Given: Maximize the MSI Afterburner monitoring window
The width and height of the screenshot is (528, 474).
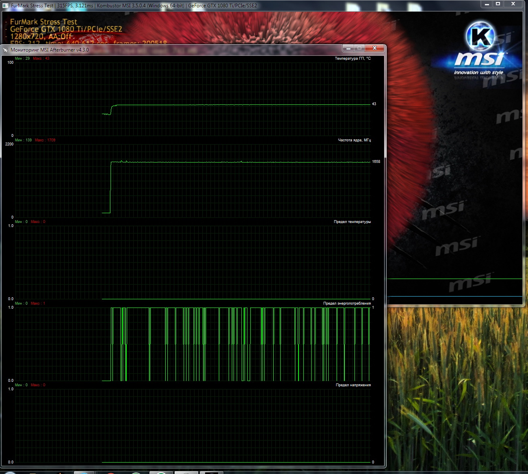Looking at the screenshot, I should [x=359, y=48].
